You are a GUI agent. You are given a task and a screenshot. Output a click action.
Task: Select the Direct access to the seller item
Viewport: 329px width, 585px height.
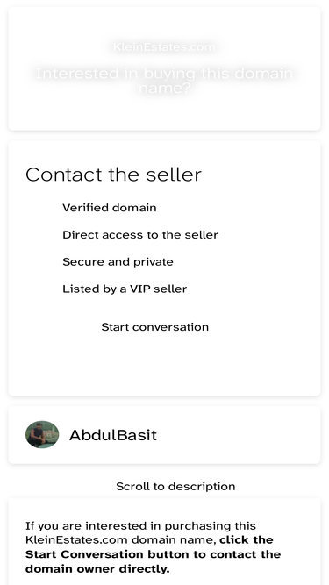(x=140, y=235)
